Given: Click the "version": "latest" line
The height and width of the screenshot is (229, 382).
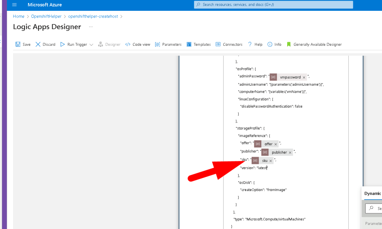Looking at the screenshot, I should click(254, 168).
